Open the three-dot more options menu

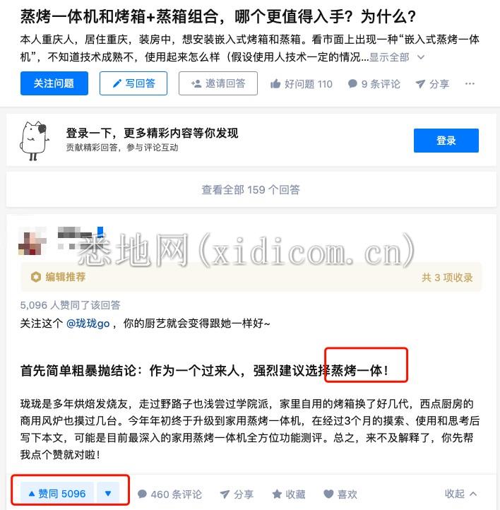tap(470, 83)
